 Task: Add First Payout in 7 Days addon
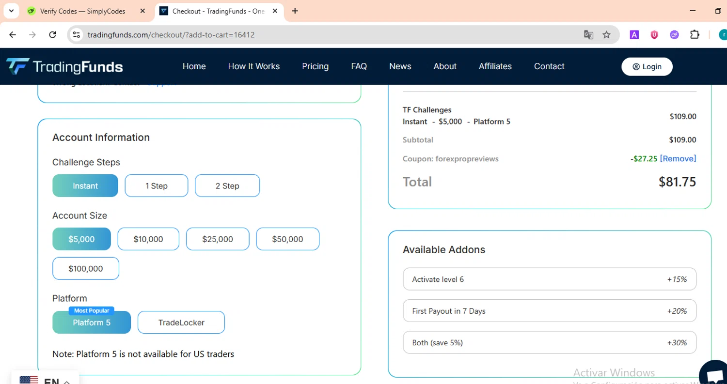[550, 311]
